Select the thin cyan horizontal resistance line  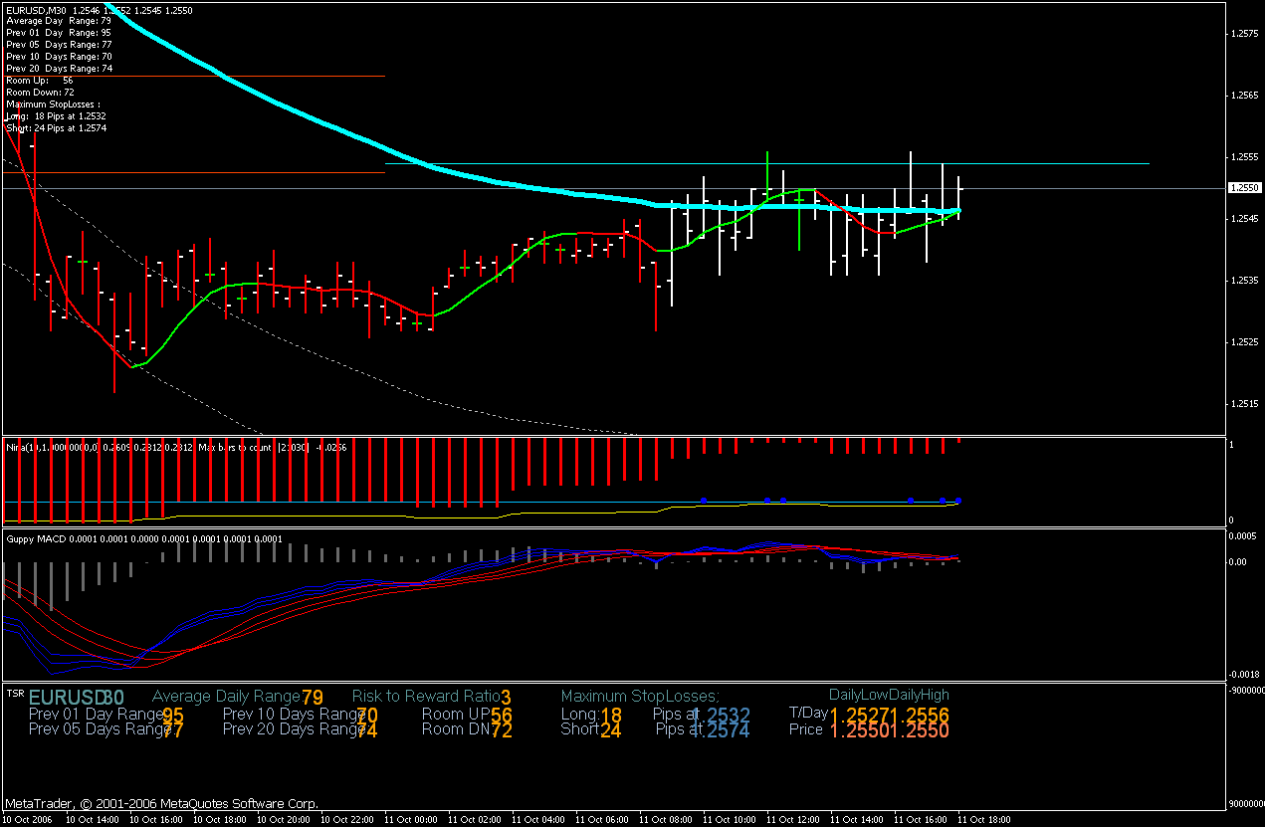[x=1045, y=163]
